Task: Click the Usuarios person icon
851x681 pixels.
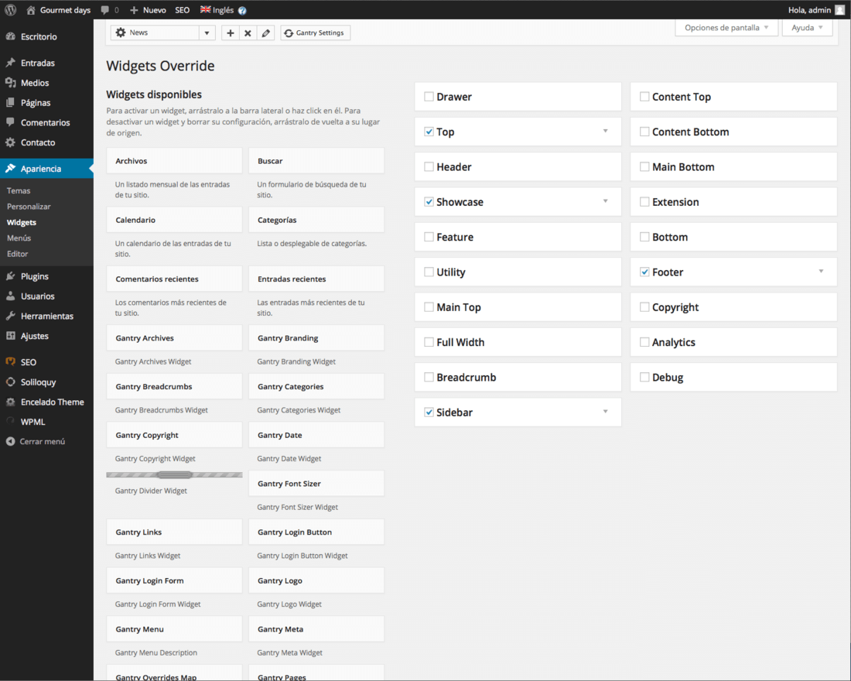Action: coord(10,296)
